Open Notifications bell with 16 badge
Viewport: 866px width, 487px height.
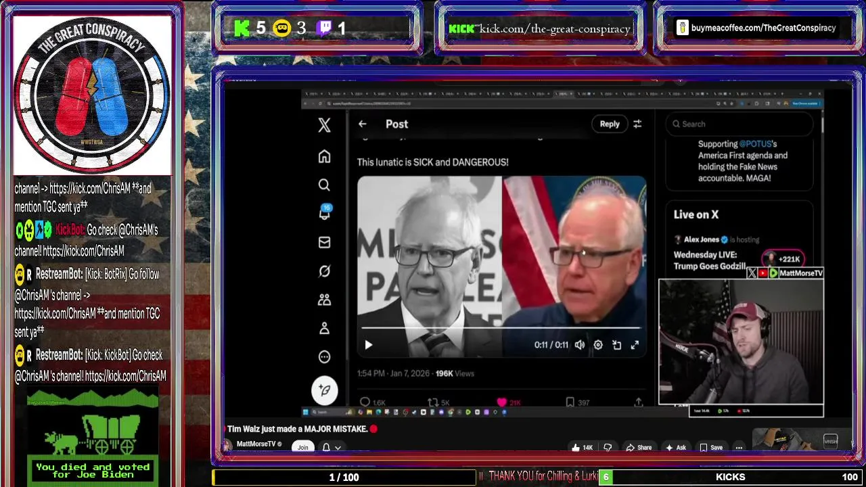324,213
